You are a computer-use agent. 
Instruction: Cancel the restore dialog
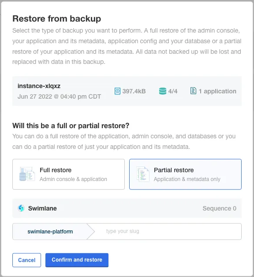27,260
